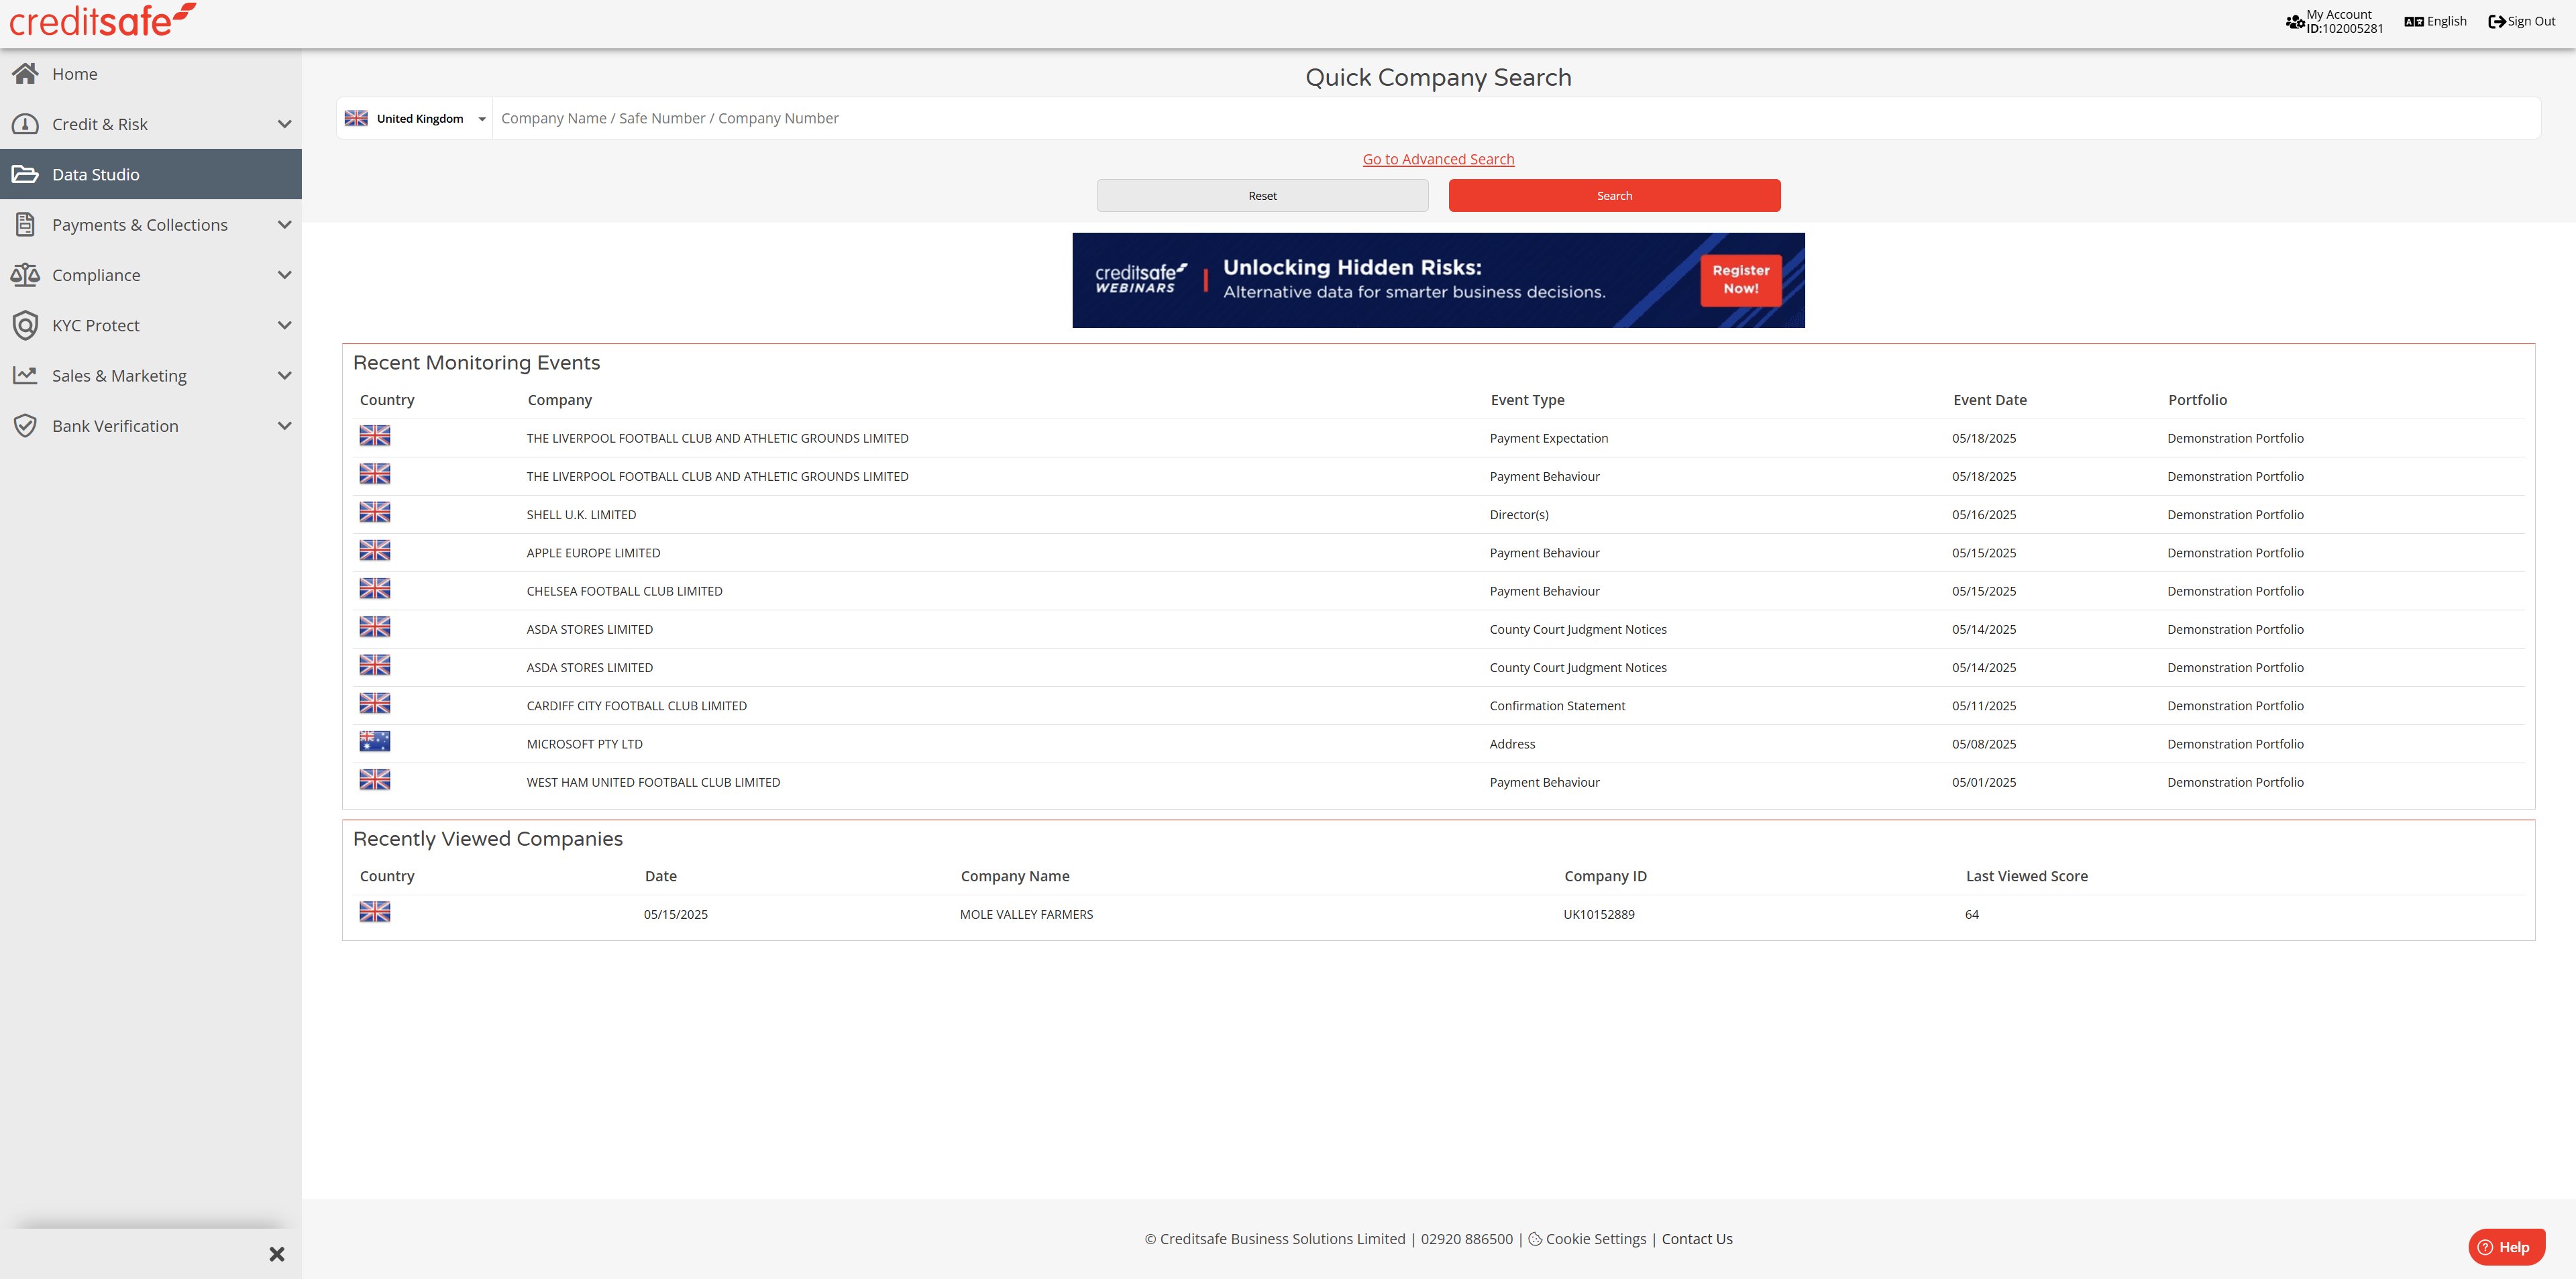2576x1279 pixels.
Task: Click the Bank Verification shield-check icon
Action: (25, 426)
